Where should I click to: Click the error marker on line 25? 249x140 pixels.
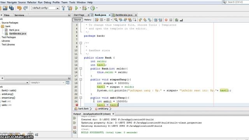click(x=77, y=105)
